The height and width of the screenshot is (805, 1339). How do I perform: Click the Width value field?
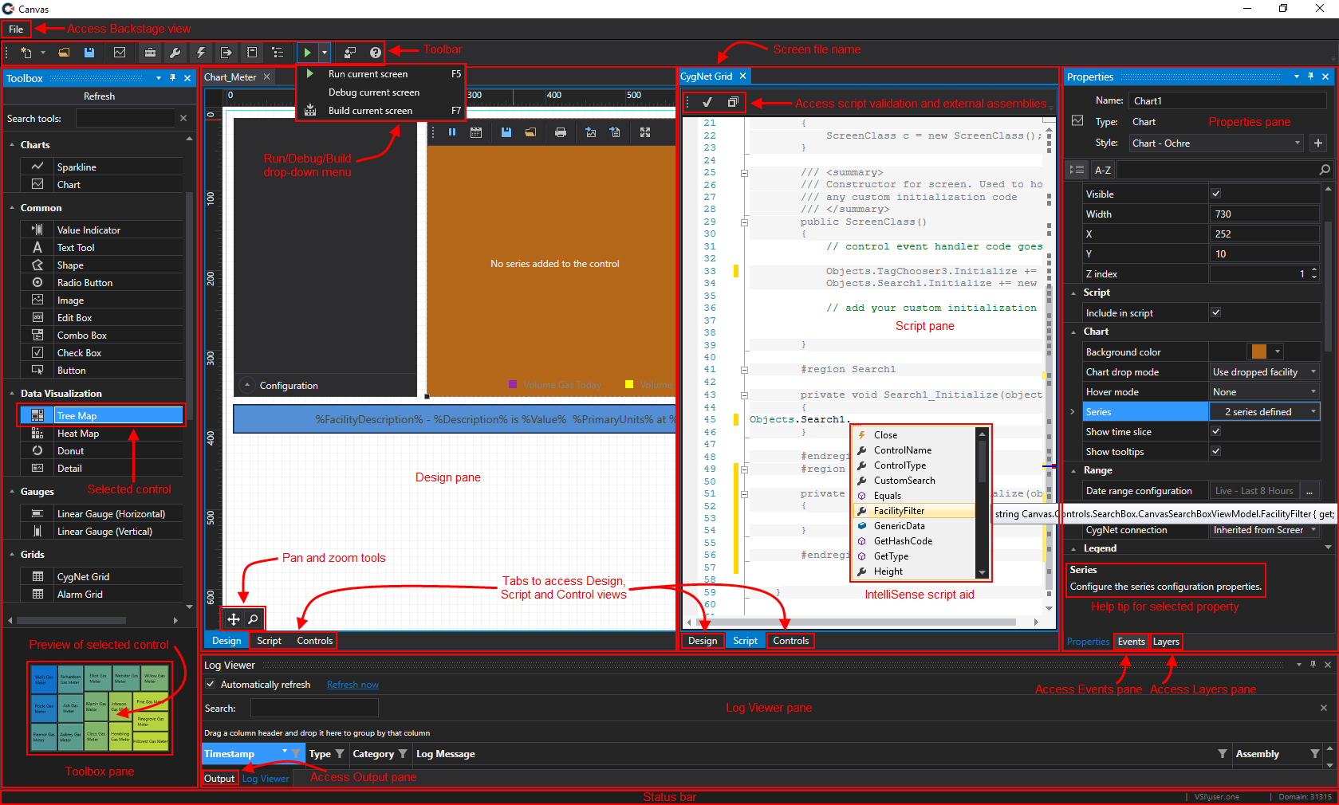(1264, 214)
